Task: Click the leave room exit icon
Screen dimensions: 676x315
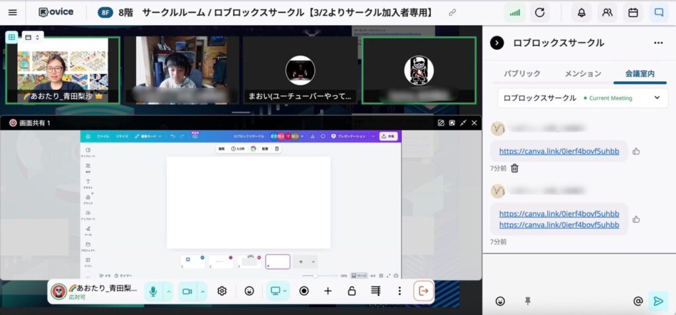Action: tap(423, 291)
